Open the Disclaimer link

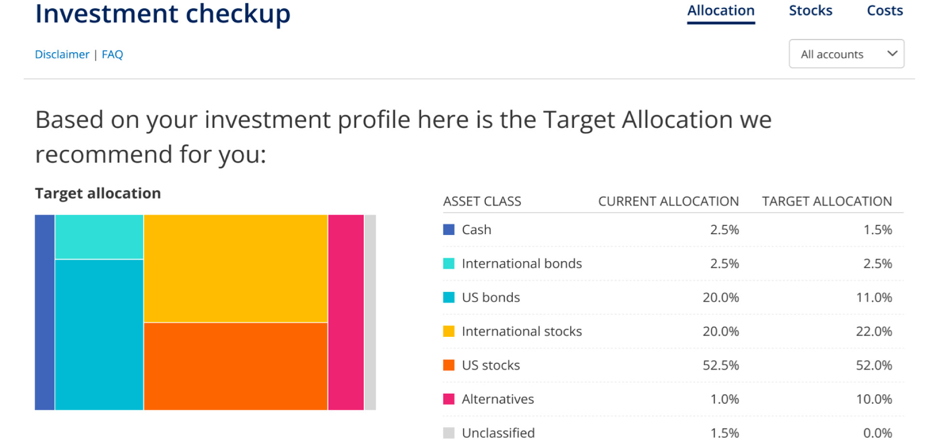62,55
